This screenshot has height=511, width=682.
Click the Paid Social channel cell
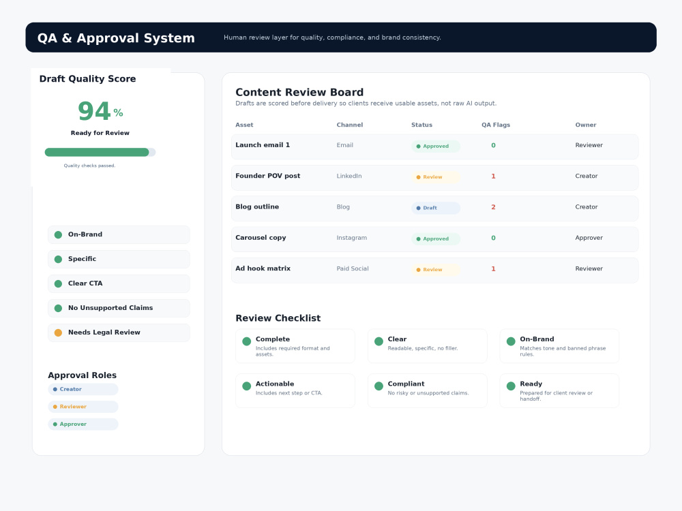pyautogui.click(x=353, y=268)
